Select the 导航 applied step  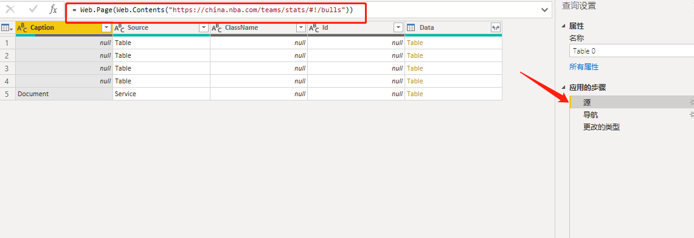[x=631, y=115]
